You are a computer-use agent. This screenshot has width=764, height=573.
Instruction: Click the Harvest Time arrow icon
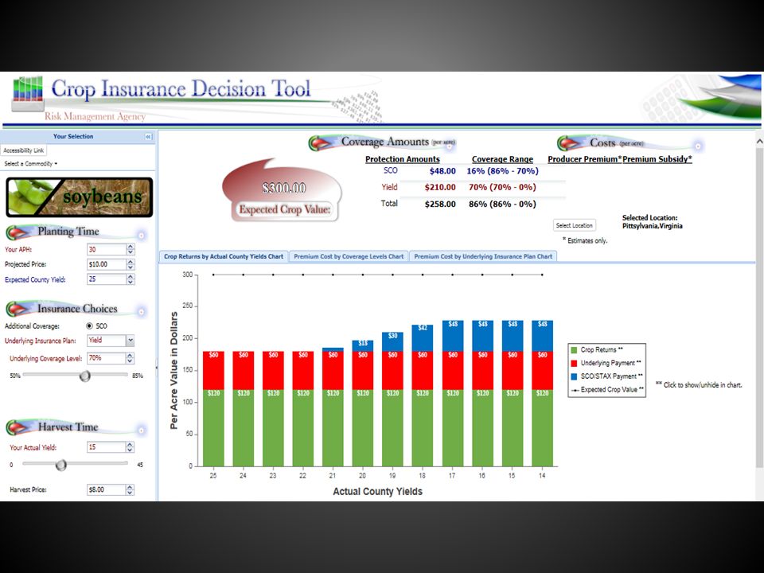[x=18, y=427]
